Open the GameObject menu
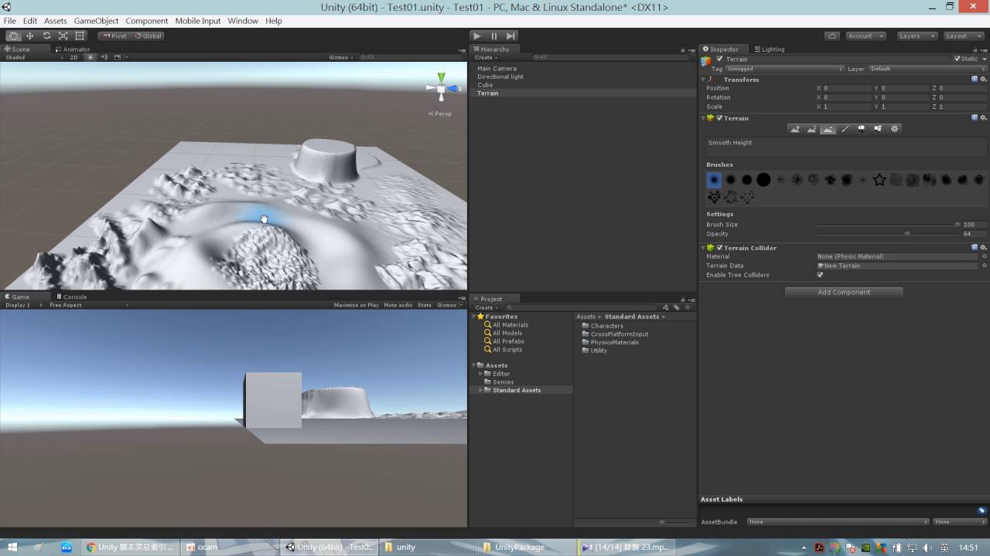Image resolution: width=990 pixels, height=556 pixels. click(x=96, y=21)
